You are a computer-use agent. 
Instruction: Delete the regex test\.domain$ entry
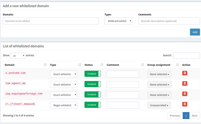click(x=185, y=104)
